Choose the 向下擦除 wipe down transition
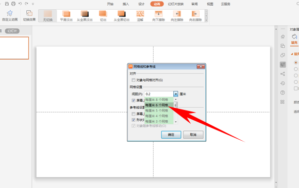Image resolution: width=299 pixels, height=188 pixels. pyautogui.click(x=158, y=16)
